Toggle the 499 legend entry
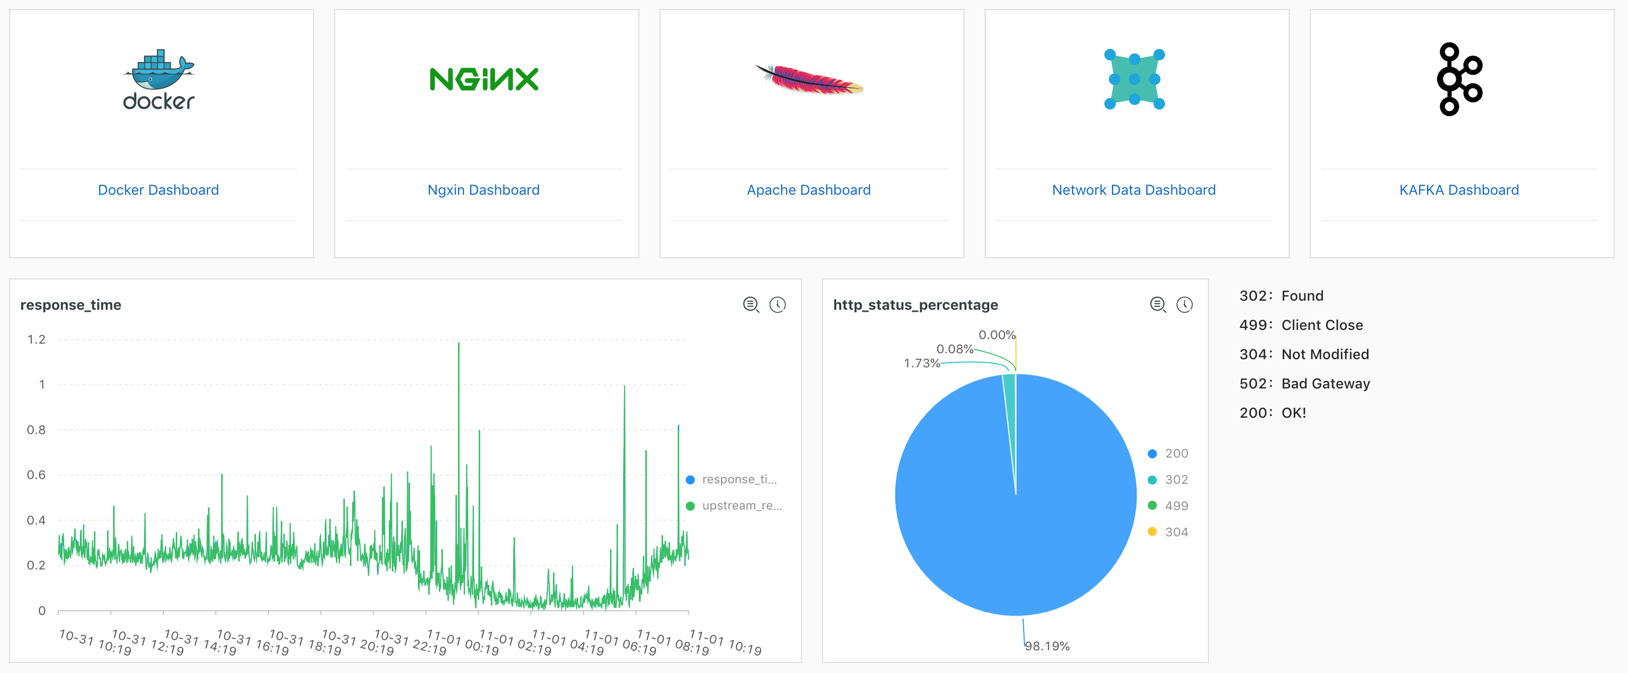Screen dimensions: 1628x673 [x=1168, y=506]
